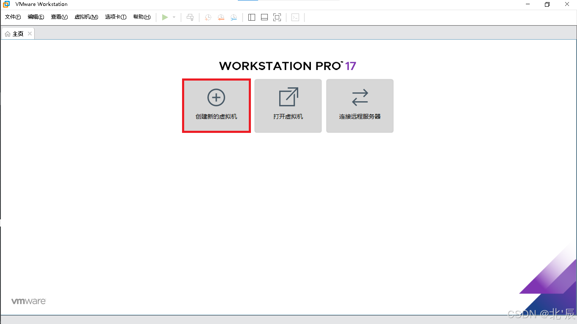Click the console view toolbar icon
Viewport: 577px width, 324px height.
[x=296, y=17]
